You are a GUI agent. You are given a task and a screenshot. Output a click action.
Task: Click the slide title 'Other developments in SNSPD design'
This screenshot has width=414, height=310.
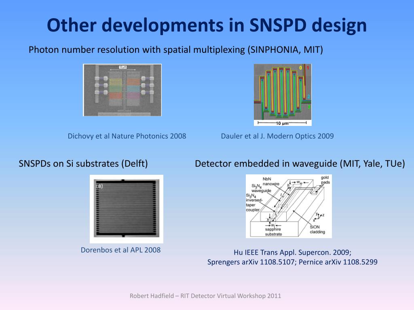207,25
